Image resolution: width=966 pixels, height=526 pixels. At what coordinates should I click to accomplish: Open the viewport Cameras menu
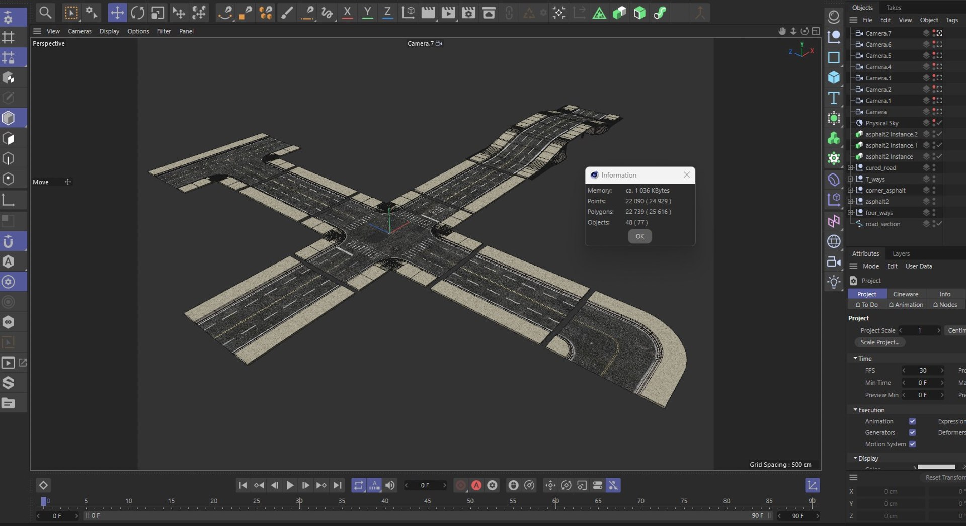[79, 31]
